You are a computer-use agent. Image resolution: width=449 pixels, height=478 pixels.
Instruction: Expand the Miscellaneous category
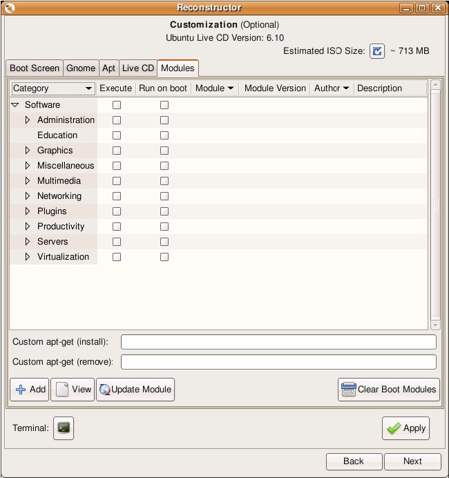coord(28,166)
